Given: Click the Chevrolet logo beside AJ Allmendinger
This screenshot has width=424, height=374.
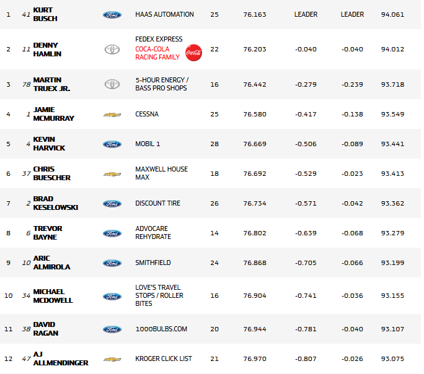Looking at the screenshot, I should [x=112, y=359].
